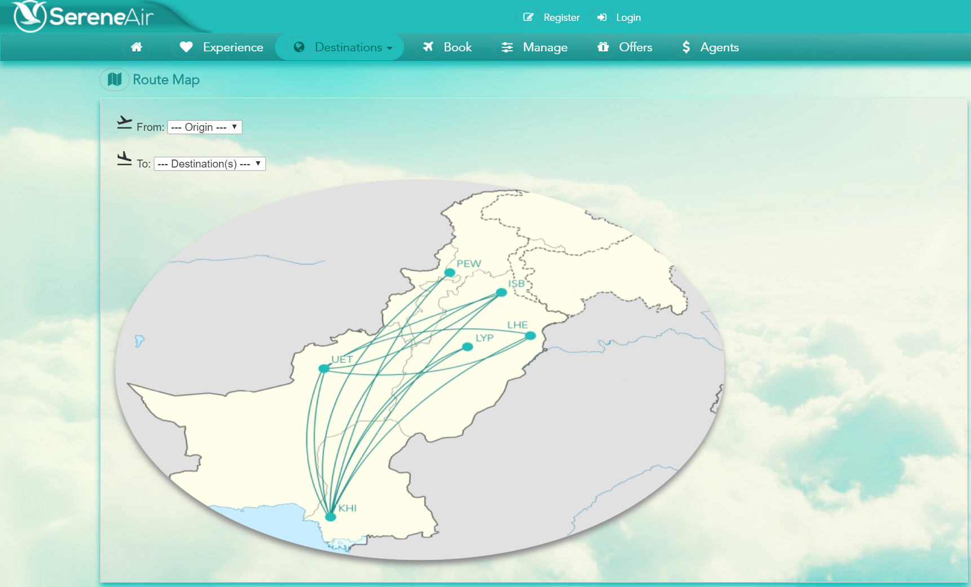Click the globe icon beside Destinations
Image resolution: width=971 pixels, height=587 pixels.
tap(299, 47)
